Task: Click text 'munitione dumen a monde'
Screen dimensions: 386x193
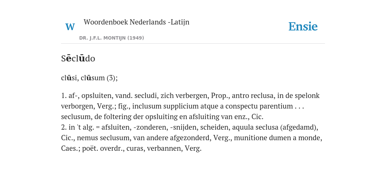Action: coord(278,138)
